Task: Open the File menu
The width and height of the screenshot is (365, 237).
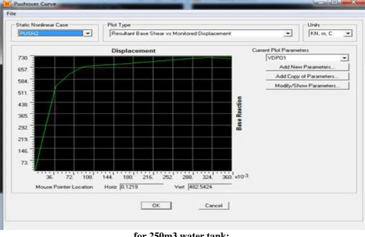Action: pos(11,13)
